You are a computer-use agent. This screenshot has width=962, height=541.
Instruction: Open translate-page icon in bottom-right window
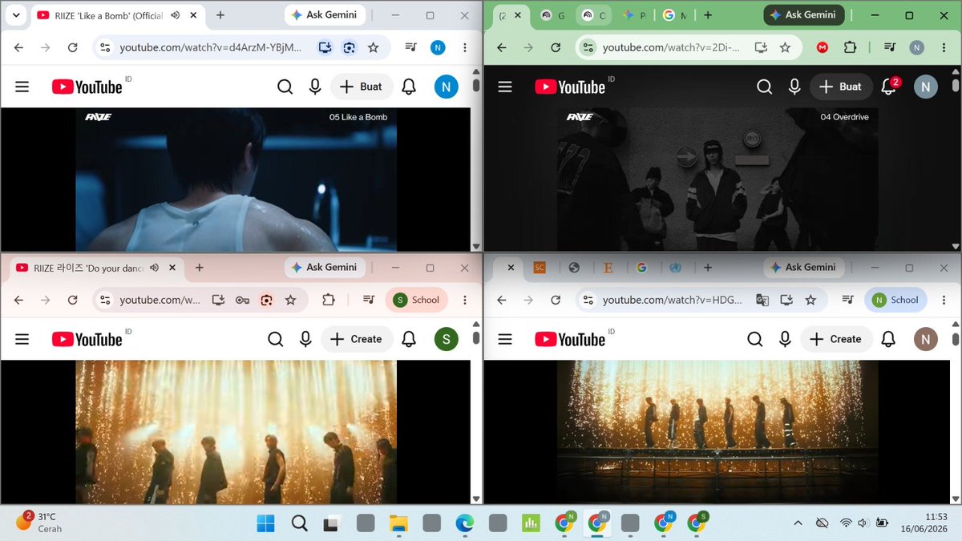click(x=762, y=300)
